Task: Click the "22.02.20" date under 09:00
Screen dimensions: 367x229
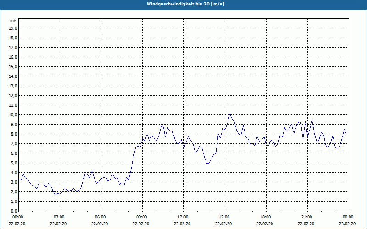Action: [141, 224]
